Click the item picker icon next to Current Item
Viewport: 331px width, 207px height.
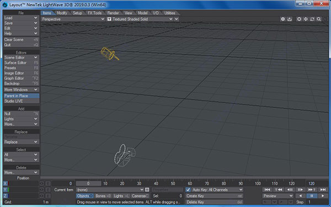[147, 190]
